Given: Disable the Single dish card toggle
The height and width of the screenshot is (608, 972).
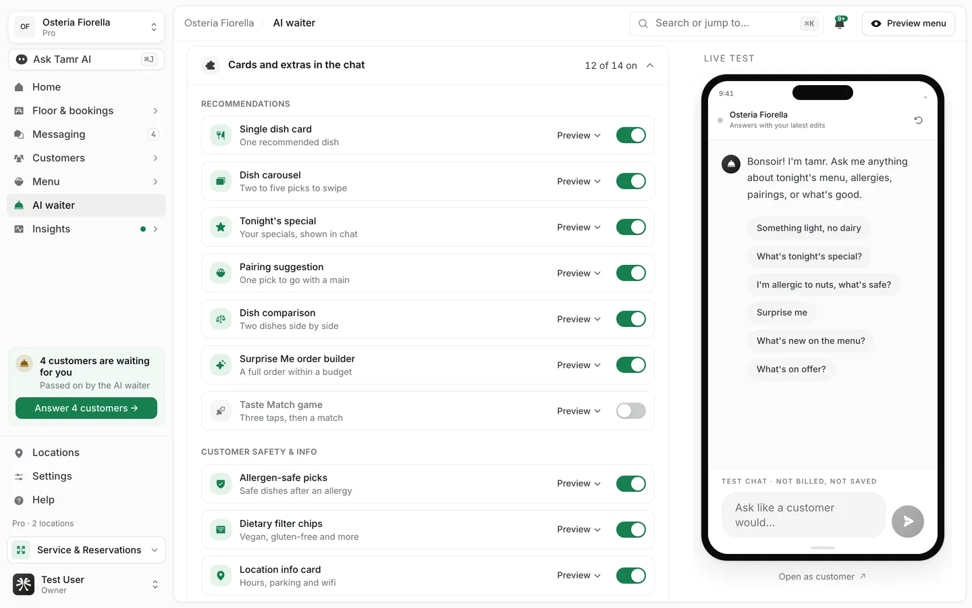Looking at the screenshot, I should click(631, 135).
